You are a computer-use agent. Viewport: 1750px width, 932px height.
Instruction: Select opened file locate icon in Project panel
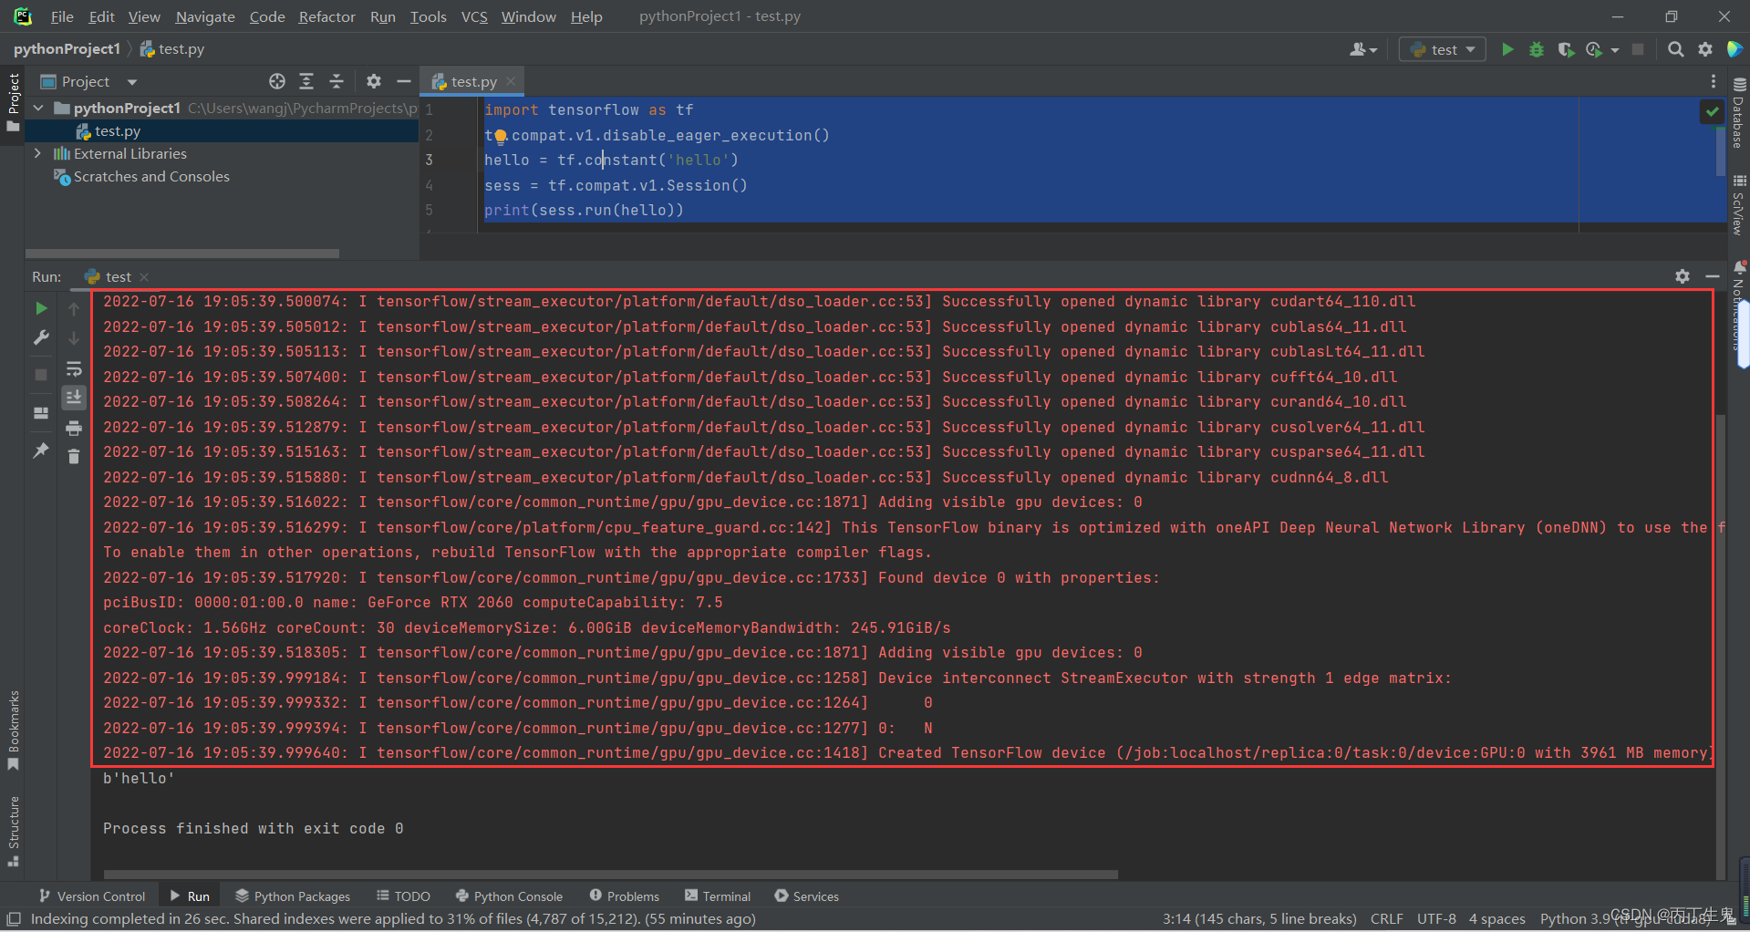point(277,81)
